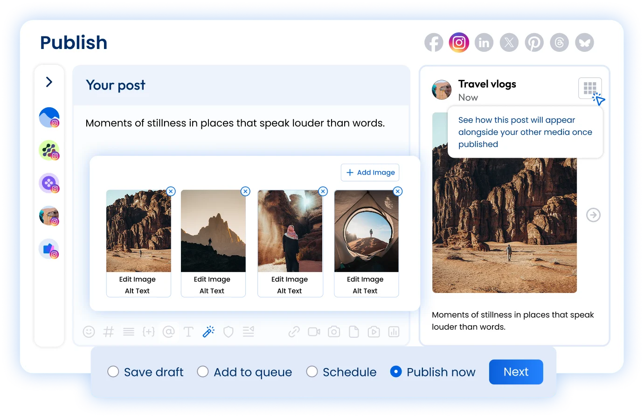Select the AI magic wand tool

pos(208,331)
